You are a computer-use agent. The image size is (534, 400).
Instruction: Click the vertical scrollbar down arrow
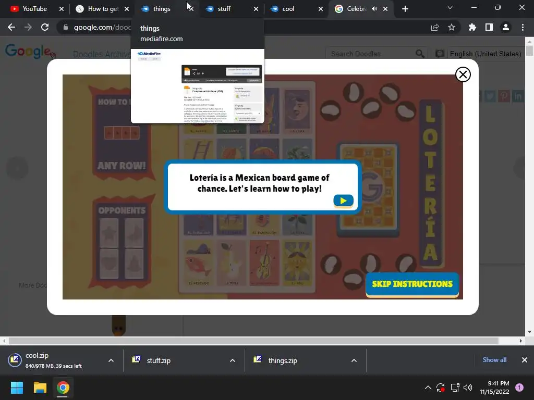click(x=529, y=332)
